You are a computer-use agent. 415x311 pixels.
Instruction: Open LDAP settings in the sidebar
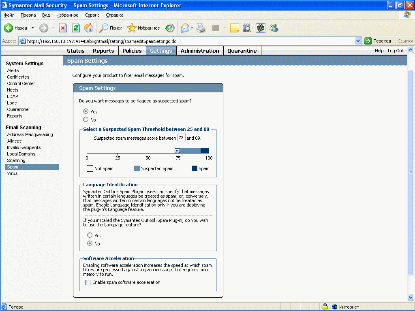pos(13,96)
